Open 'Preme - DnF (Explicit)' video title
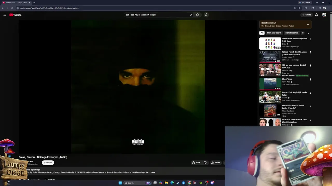 click(x=295, y=94)
